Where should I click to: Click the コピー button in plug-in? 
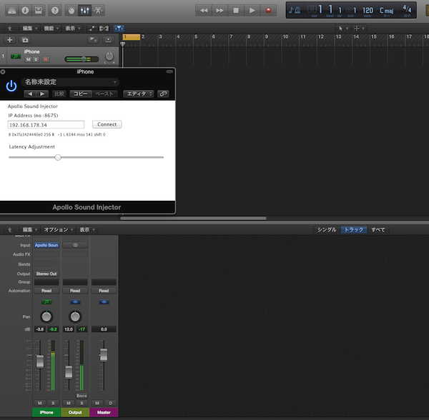coord(80,94)
